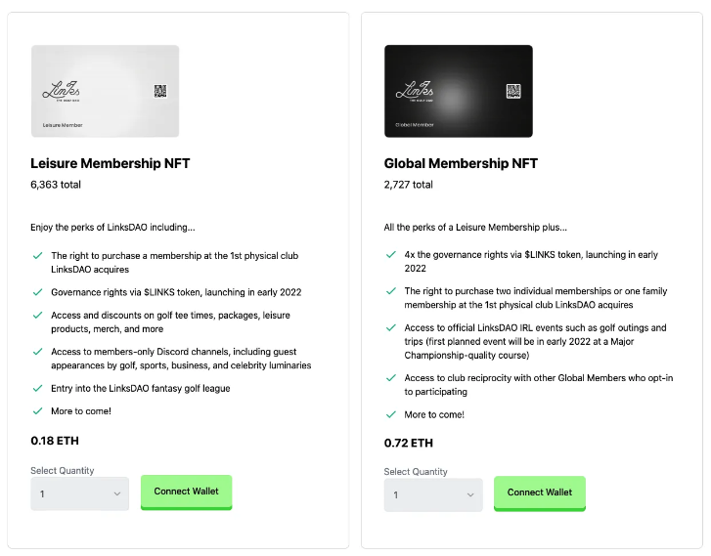Click checkmark beside '4x the governance rights'
The height and width of the screenshot is (556, 711).
pos(389,256)
